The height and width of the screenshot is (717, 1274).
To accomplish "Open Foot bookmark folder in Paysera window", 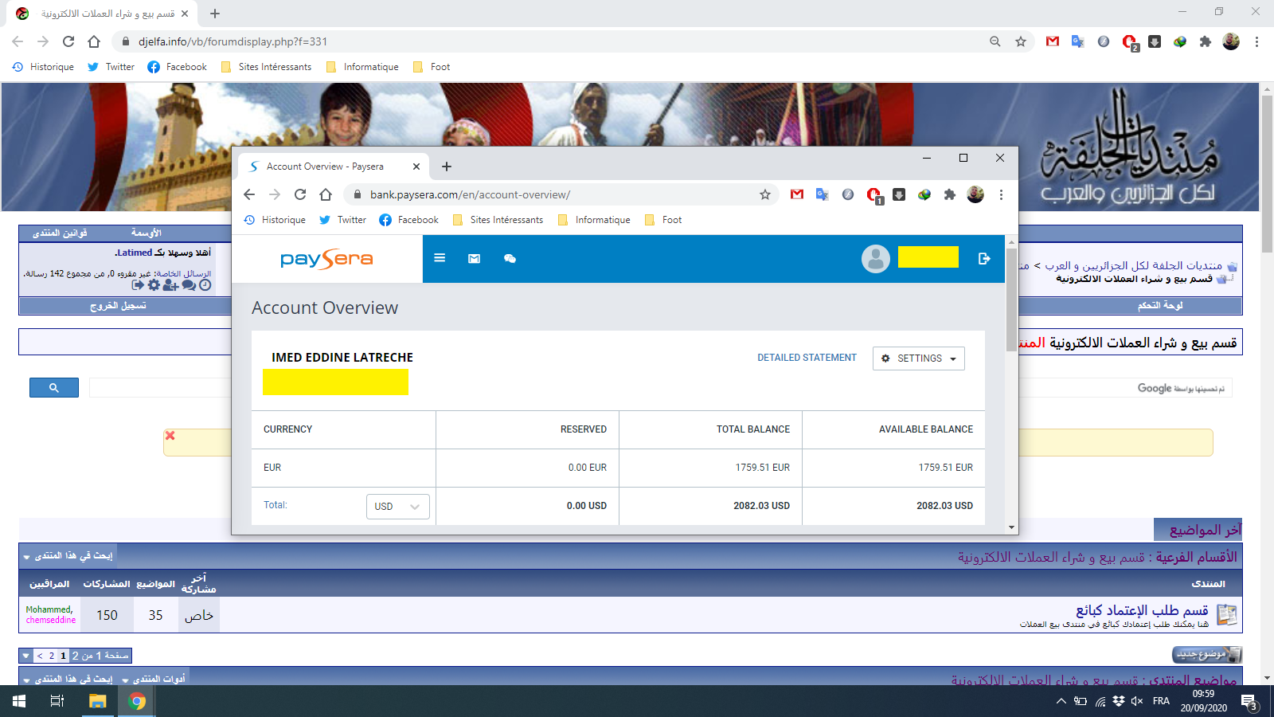I will click(x=663, y=220).
